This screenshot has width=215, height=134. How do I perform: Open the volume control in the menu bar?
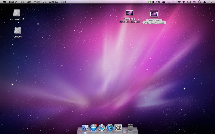184,2
